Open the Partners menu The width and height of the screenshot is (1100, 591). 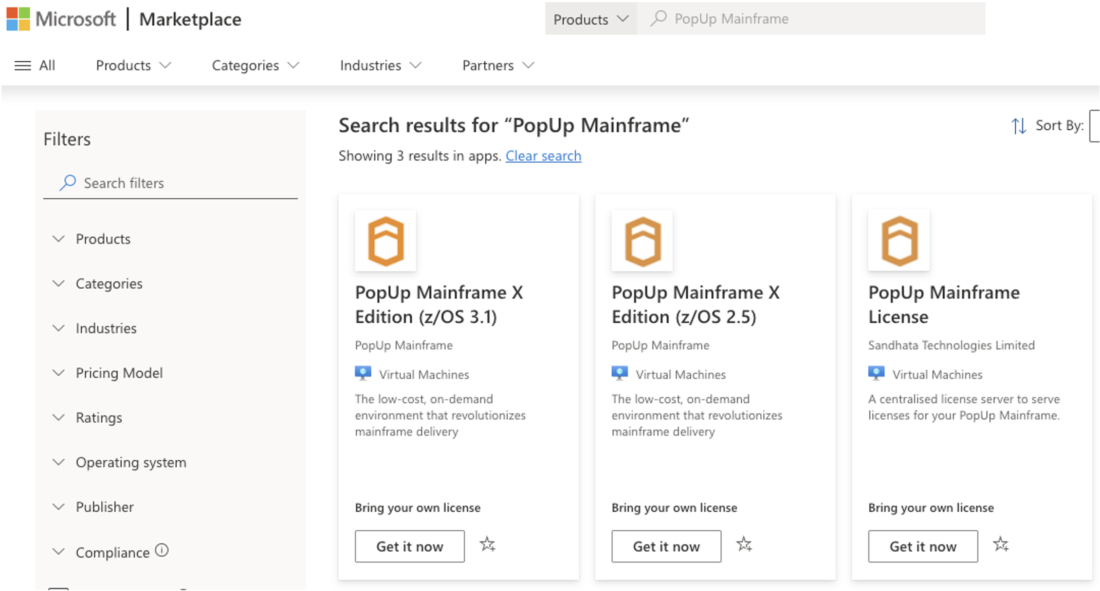click(x=497, y=65)
